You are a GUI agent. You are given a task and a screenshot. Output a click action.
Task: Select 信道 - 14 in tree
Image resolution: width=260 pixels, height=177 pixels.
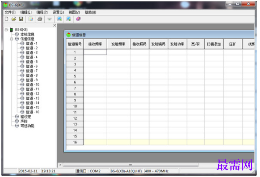(33, 103)
